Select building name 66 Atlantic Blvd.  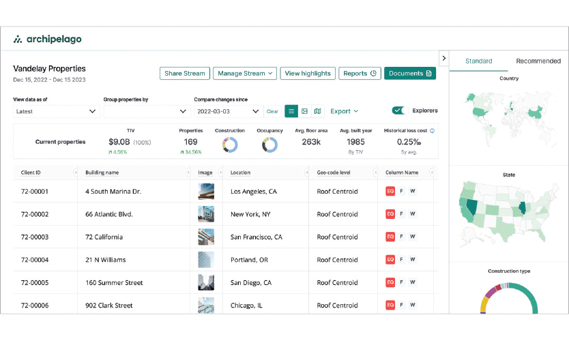pyautogui.click(x=109, y=214)
